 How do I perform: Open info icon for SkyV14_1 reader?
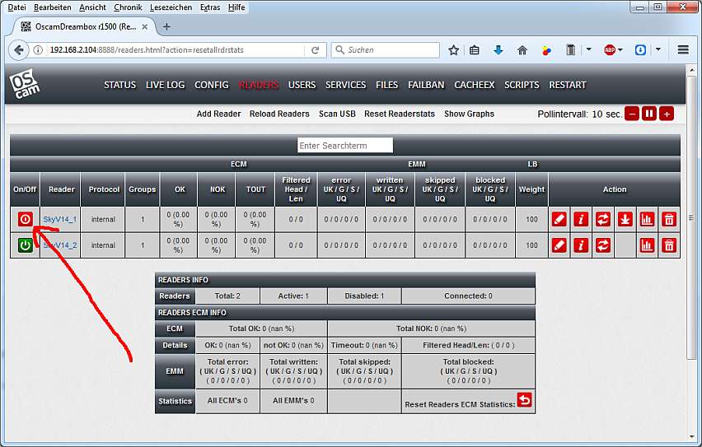click(x=581, y=220)
